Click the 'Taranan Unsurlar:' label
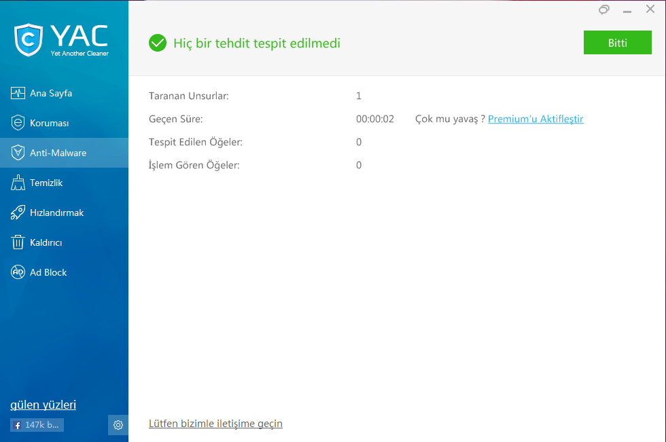 tap(189, 96)
